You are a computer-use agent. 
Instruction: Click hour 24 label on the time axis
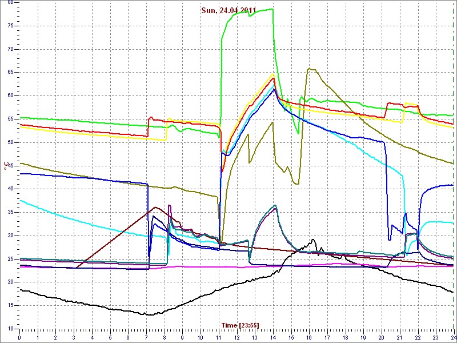coord(453,338)
